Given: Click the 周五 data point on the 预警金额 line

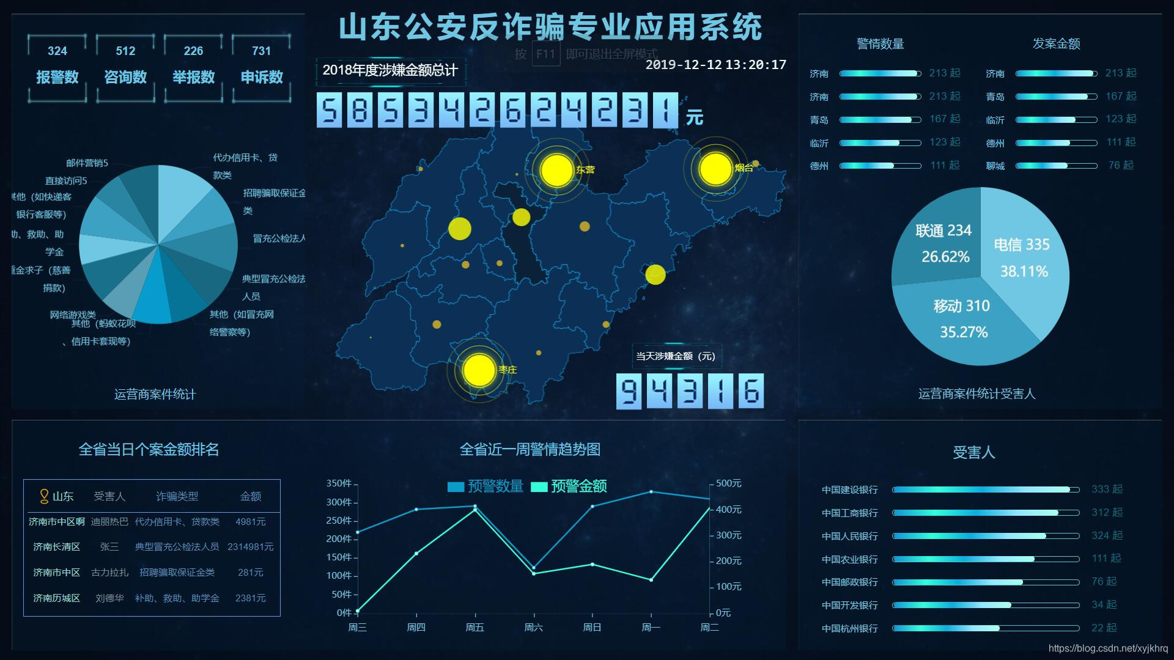Looking at the screenshot, I should click(x=475, y=510).
